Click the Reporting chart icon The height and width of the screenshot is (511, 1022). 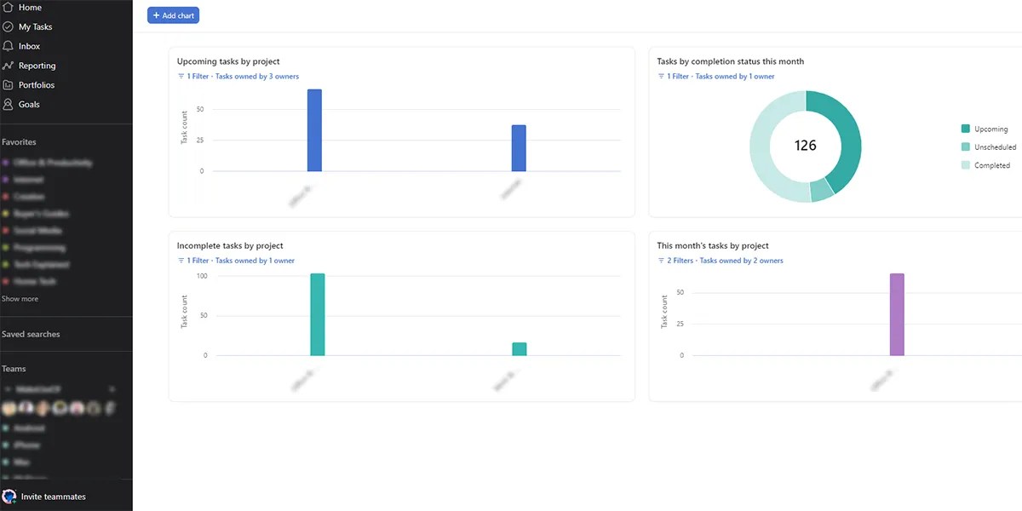point(10,65)
